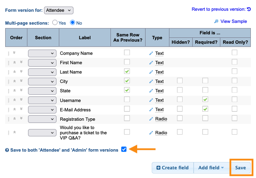Viewport: 256px width, 178px height.
Task: Open the Section dropdown for Last Name
Action: click(42, 72)
